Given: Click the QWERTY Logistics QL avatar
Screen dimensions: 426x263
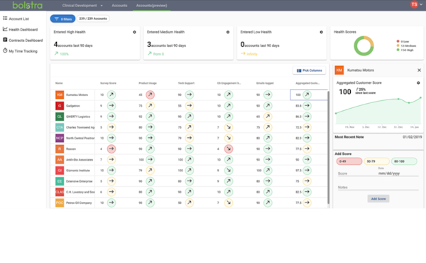Looking at the screenshot, I should pos(60,117).
